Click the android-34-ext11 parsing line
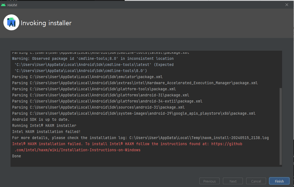This screenshot has height=187, width=294. (x=107, y=101)
